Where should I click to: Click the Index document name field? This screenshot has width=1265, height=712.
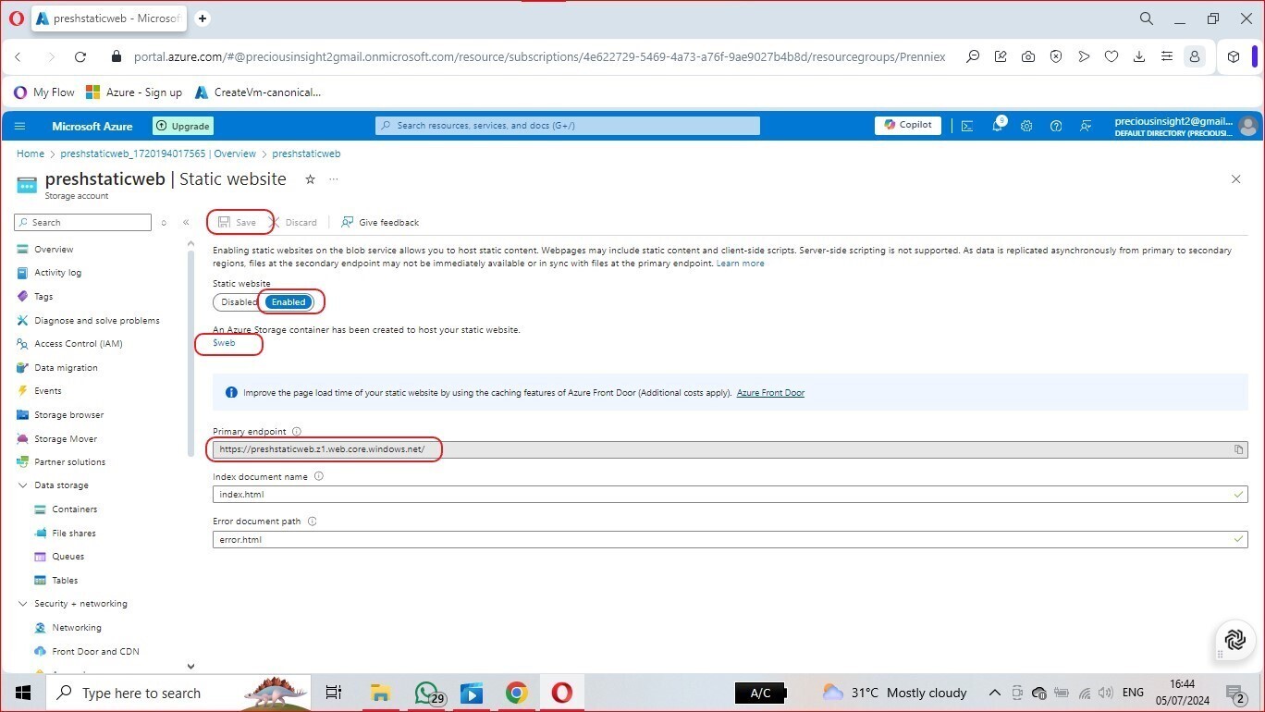coord(731,495)
